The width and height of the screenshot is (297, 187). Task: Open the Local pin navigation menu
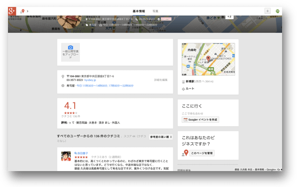[23, 11]
